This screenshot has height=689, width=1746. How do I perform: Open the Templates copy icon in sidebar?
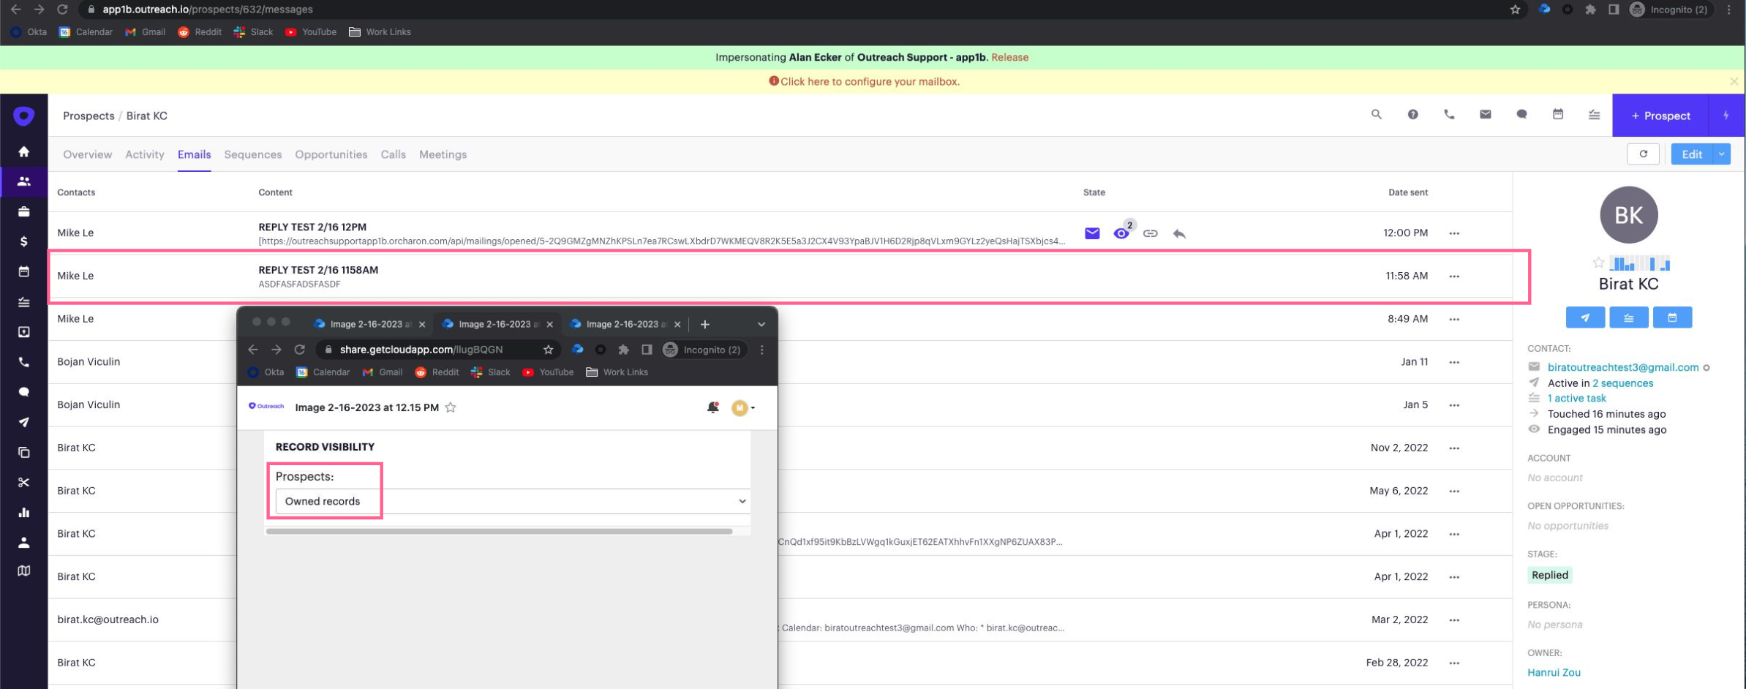pos(23,452)
